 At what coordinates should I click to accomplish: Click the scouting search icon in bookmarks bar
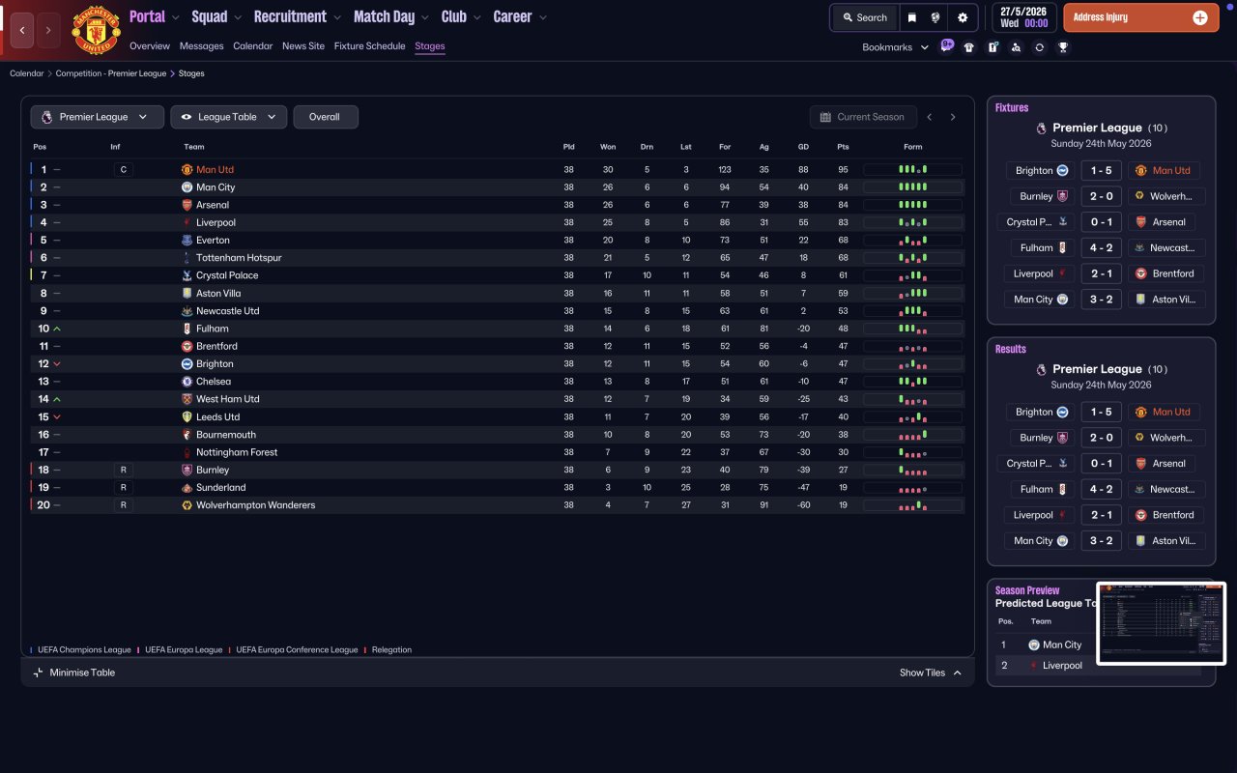[1016, 47]
